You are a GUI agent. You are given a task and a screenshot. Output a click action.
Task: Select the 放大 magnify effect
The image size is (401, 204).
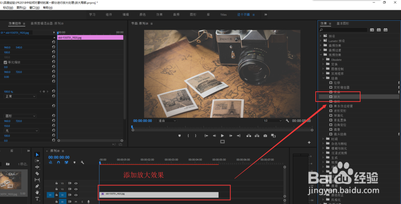click(337, 97)
